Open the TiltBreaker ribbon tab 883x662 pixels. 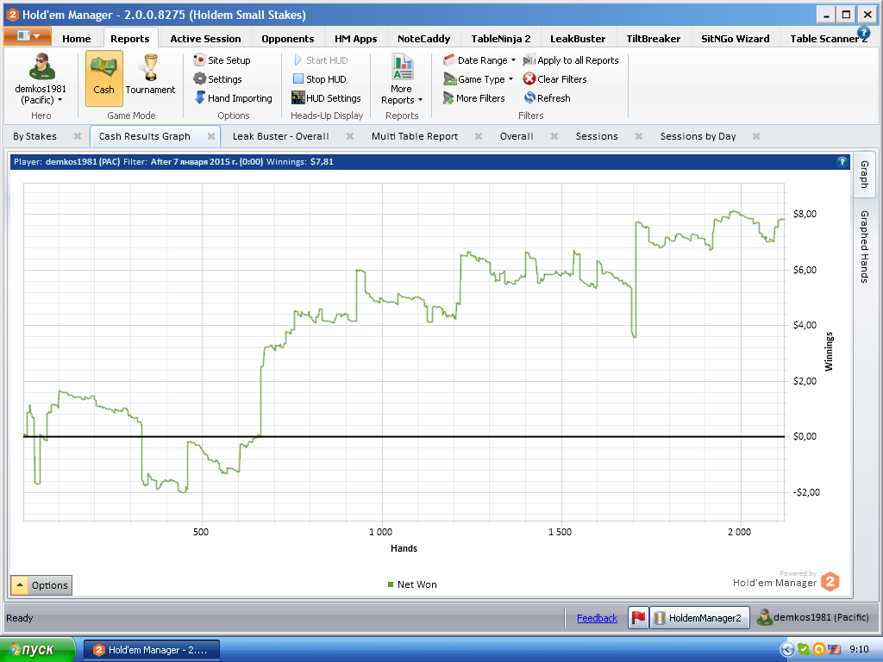pos(654,39)
